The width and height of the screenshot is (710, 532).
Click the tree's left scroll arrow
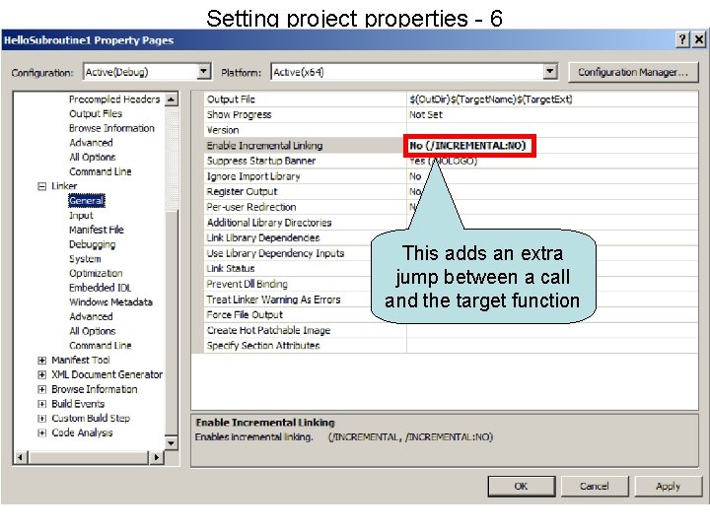coord(21,457)
